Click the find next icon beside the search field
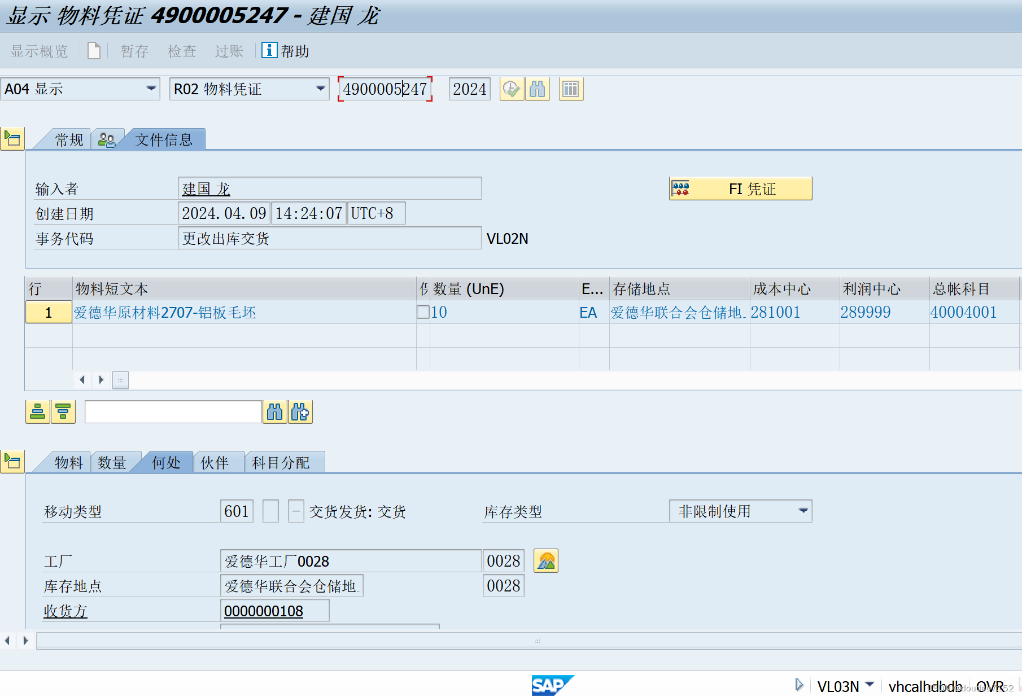This screenshot has height=697, width=1022. click(299, 412)
